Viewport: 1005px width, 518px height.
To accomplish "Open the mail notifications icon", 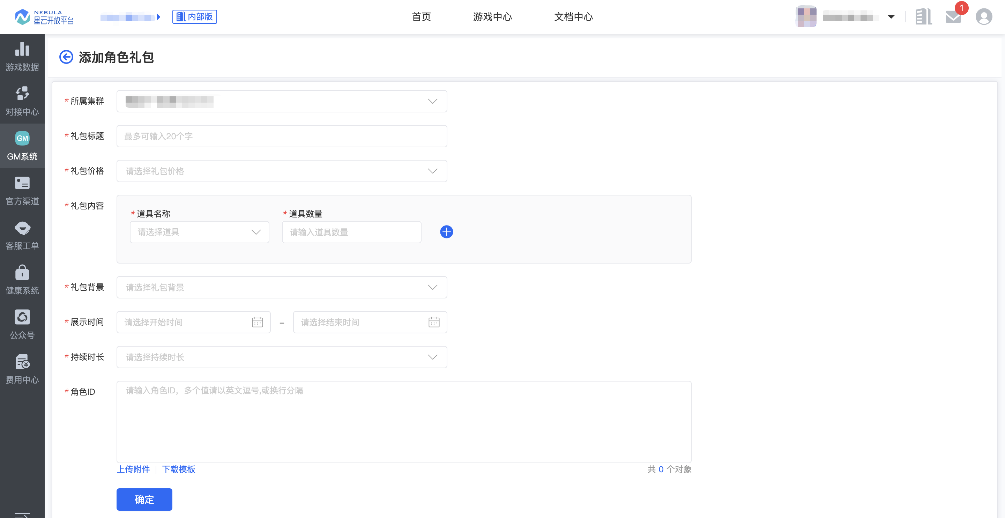I will 953,17.
